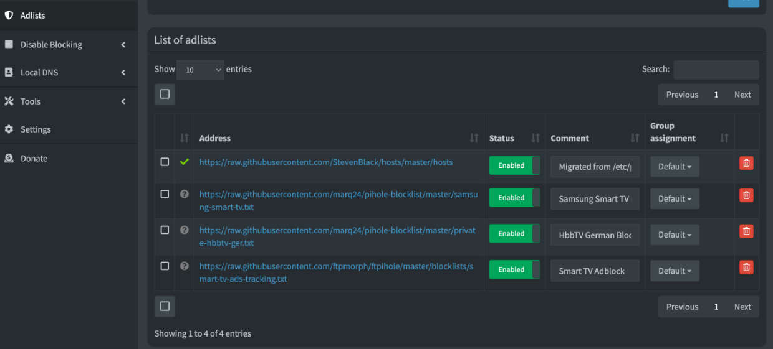Delete the private-hbbtv-ger adlist
The height and width of the screenshot is (349, 773).
[746, 231]
